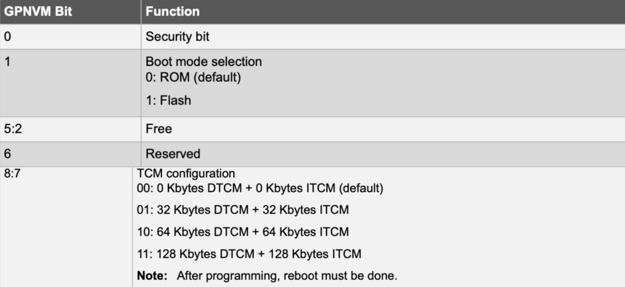Select the 8:7 bit range cell
625x287 pixels.
(x=12, y=174)
